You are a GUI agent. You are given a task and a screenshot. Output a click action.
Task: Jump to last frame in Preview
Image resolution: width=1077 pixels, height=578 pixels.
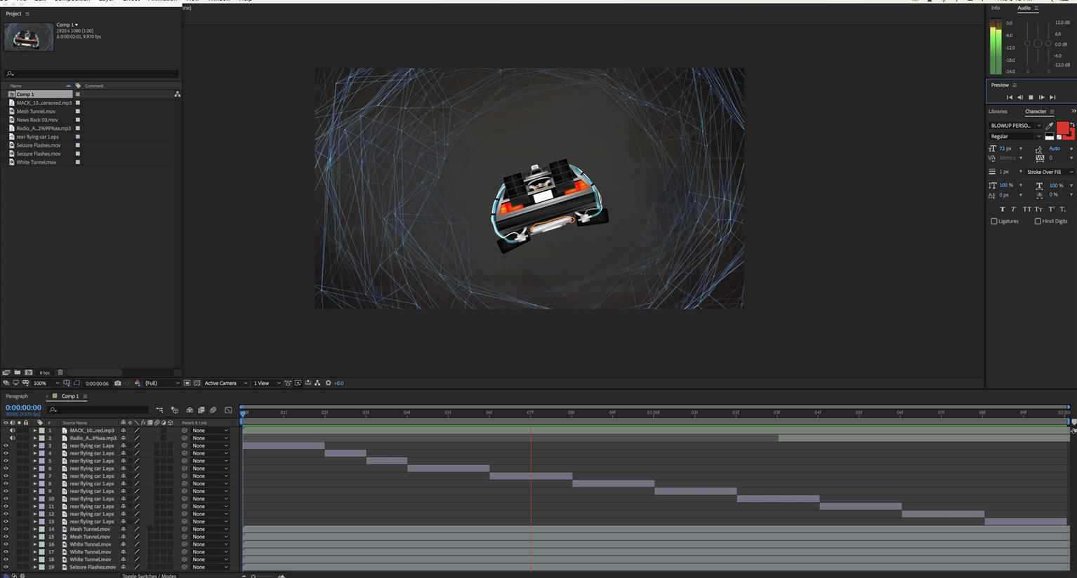pos(1052,98)
